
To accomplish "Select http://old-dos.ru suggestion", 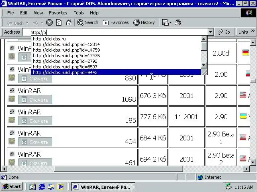I will click(x=116, y=39).
